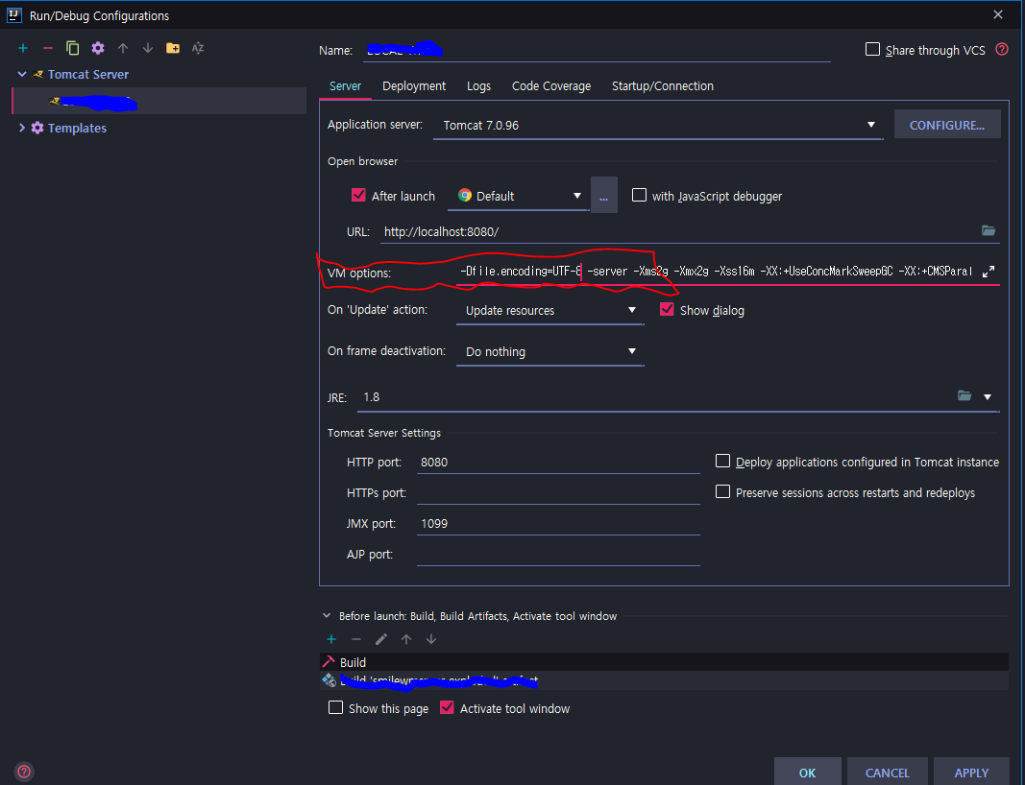Click the HTTPs port field
Screen dimensions: 1025x785
click(558, 493)
